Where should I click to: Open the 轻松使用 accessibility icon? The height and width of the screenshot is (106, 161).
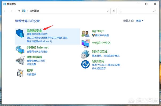coord(86,64)
